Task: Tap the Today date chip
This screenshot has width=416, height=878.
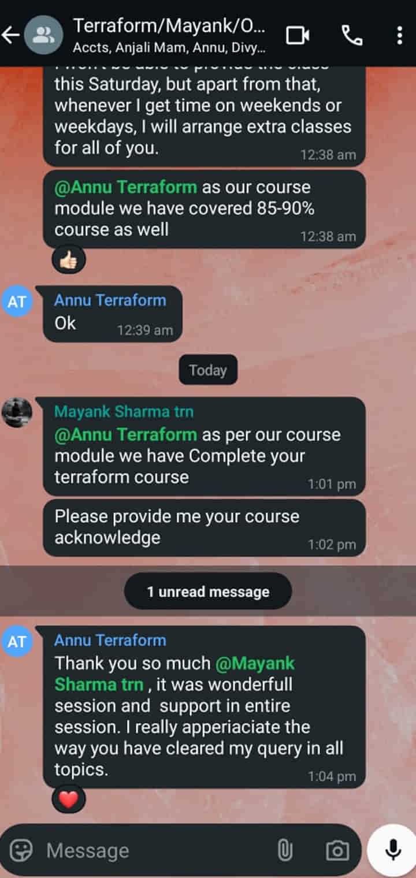Action: (208, 370)
